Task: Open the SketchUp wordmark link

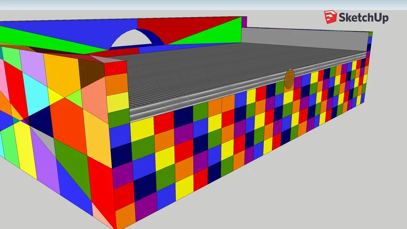Action: [363, 18]
